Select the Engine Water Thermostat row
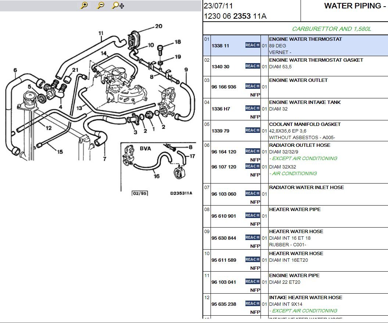Image resolution: width=388 pixels, height=323 pixels. [x=295, y=46]
